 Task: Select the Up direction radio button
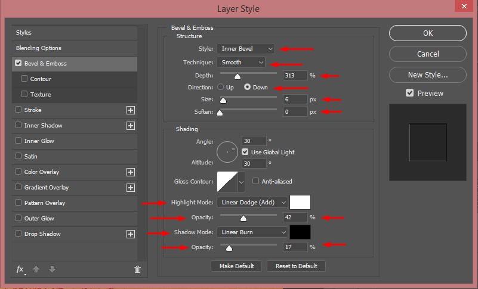point(220,87)
